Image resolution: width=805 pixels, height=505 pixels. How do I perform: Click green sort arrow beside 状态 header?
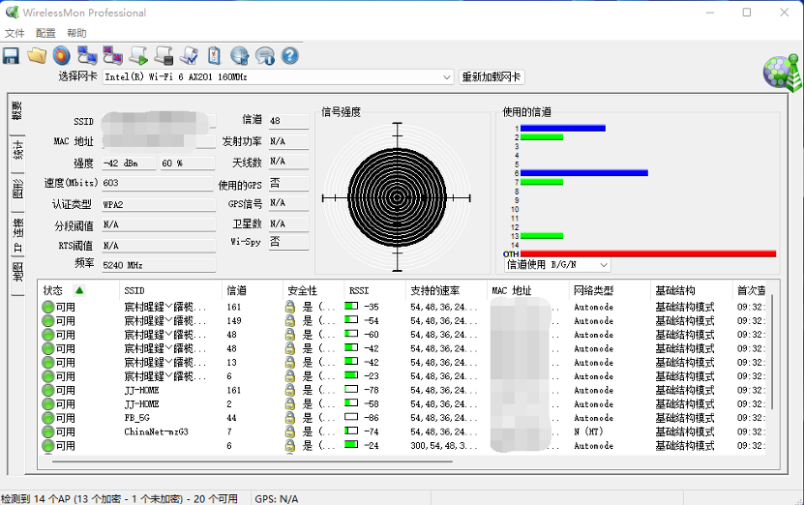pyautogui.click(x=79, y=290)
